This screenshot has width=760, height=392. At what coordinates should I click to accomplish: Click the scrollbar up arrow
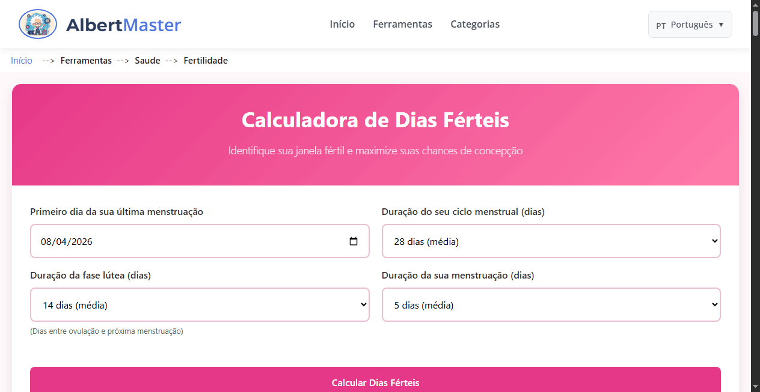pos(755,4)
